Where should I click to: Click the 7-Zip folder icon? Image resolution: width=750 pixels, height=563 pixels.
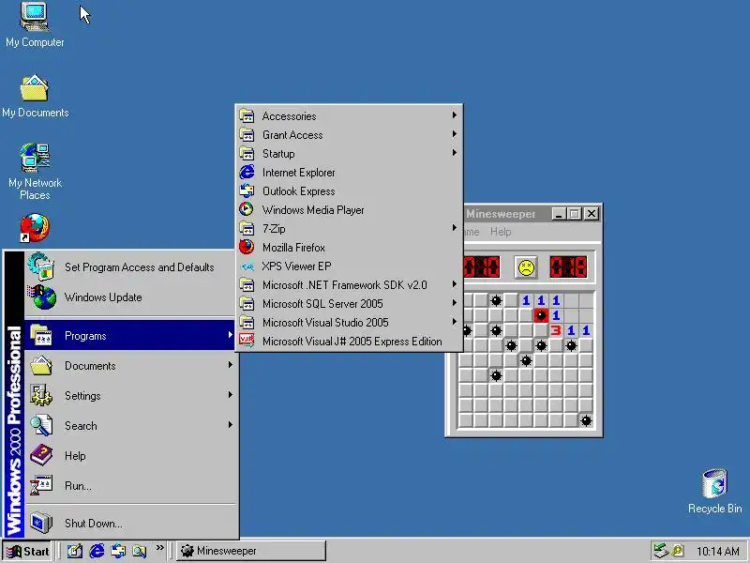(247, 228)
